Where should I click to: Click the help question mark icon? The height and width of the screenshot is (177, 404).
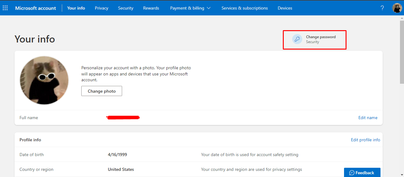point(382,8)
